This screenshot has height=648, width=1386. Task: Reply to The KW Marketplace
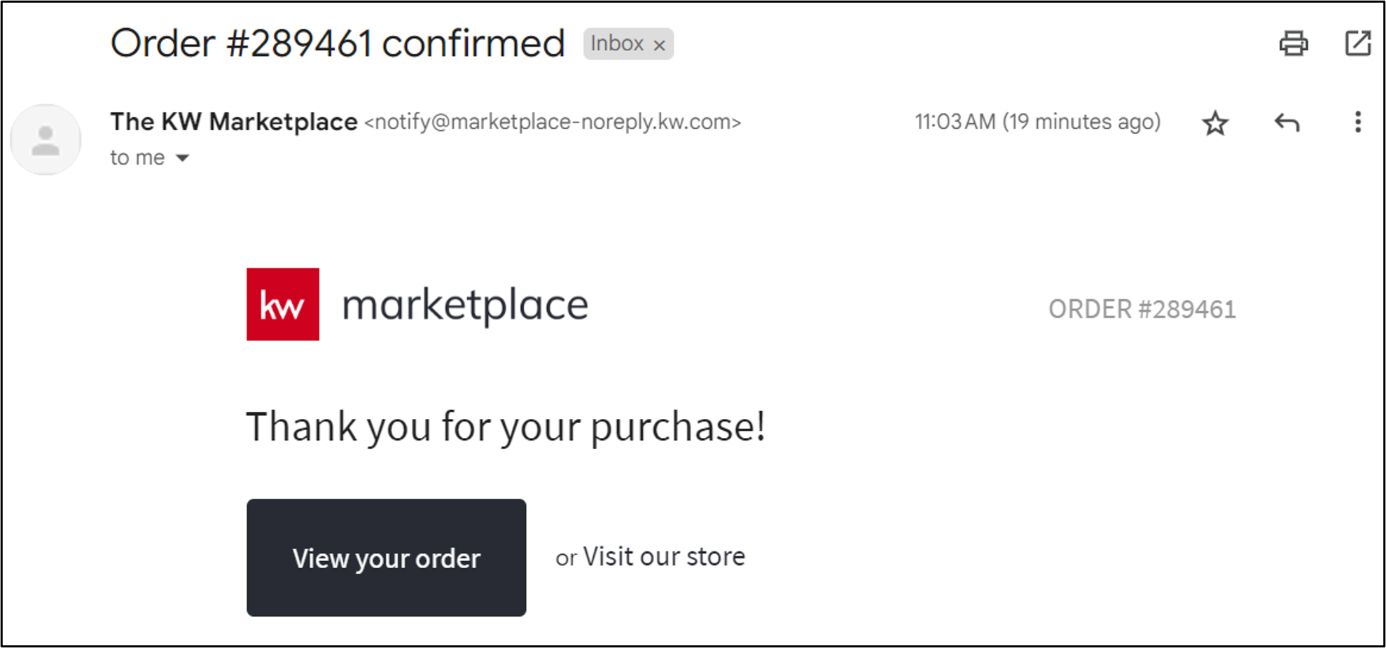pos(1287,123)
